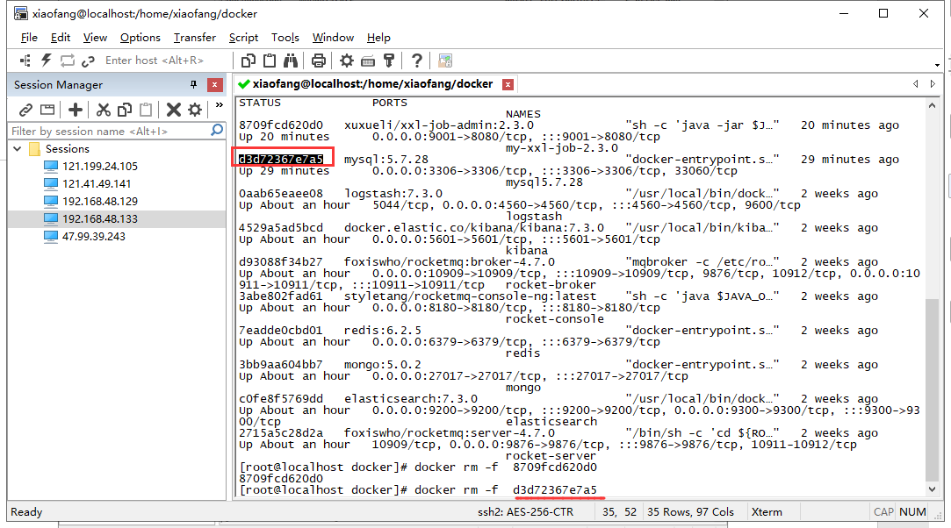
Task: Open the user key manager icon
Action: 389,60
